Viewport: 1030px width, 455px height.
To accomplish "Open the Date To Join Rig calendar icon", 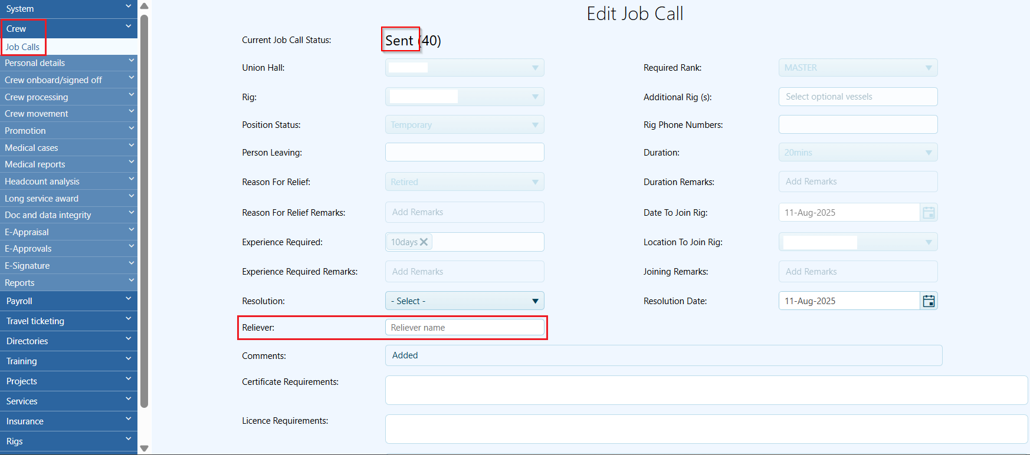I will tap(929, 213).
